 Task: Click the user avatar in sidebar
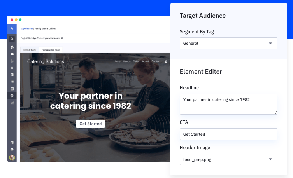[12, 157]
